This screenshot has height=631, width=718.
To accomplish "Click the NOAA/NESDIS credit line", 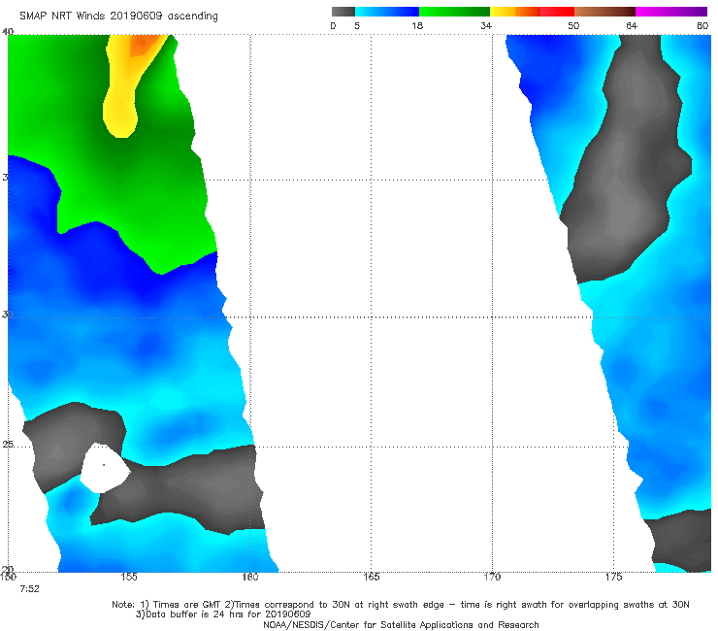I will (x=401, y=625).
